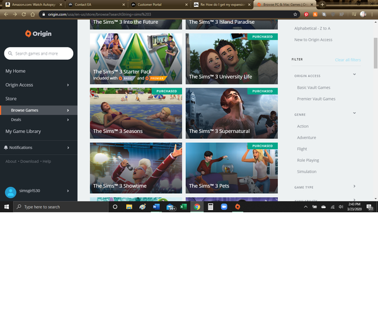This screenshot has width=378, height=333.
Task: Expand the simsgirl530 account menu arrow
Action: (x=68, y=191)
